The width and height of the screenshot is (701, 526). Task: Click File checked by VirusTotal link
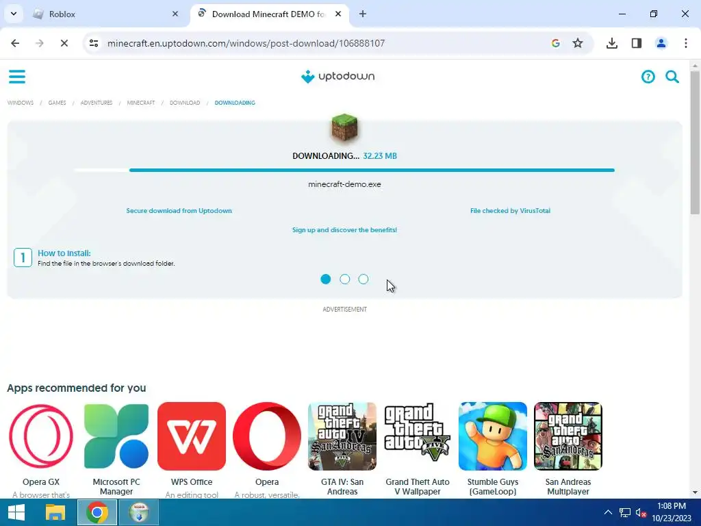click(510, 211)
